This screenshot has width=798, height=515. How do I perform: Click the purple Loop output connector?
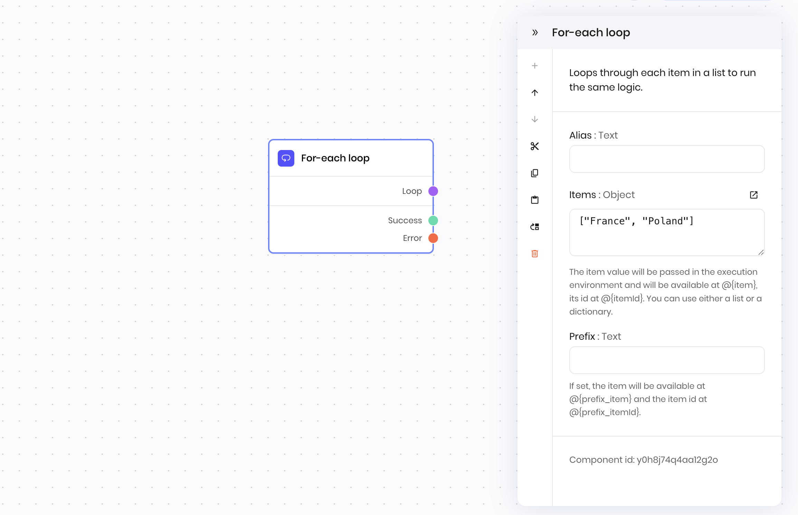433,191
